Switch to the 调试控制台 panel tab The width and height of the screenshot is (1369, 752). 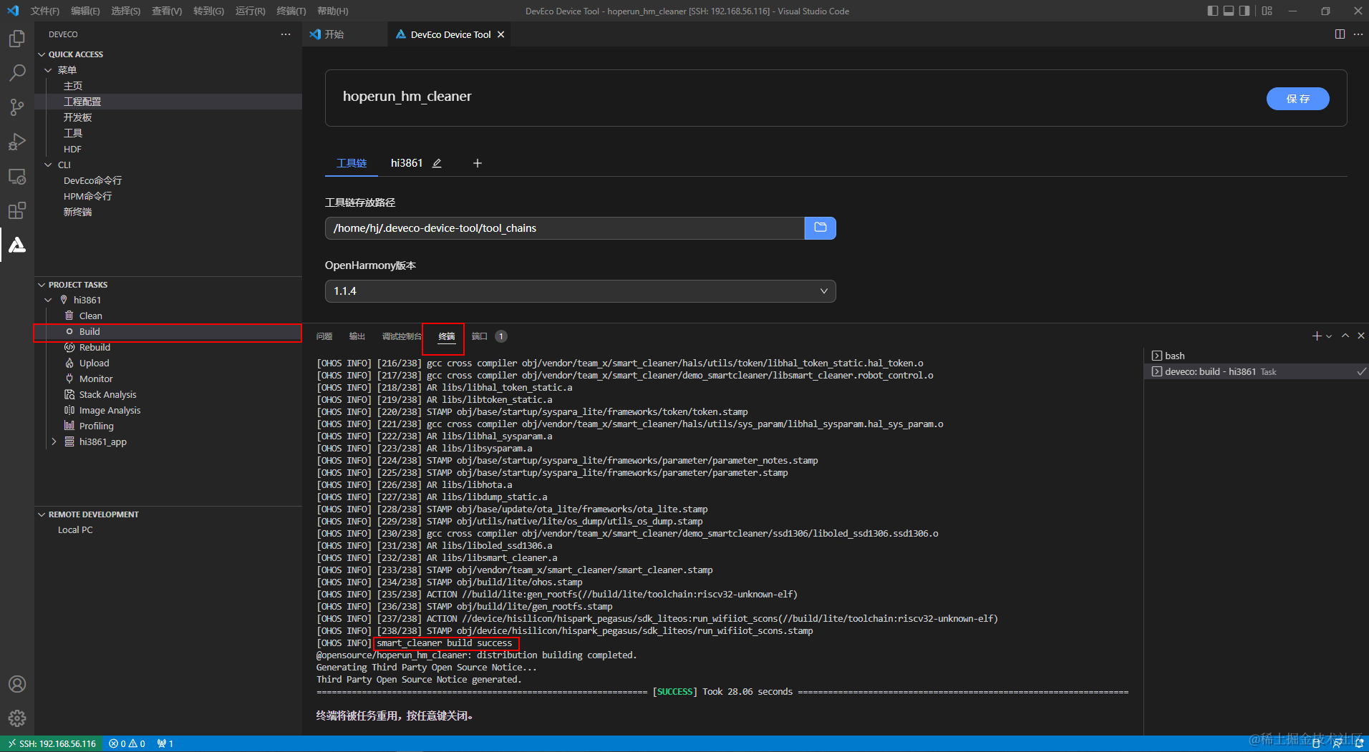pyautogui.click(x=402, y=336)
